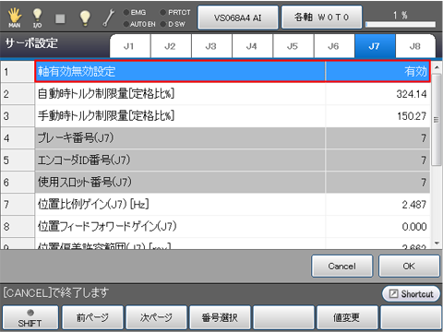Click the OK button
This screenshot has height=332, width=443.
click(409, 266)
